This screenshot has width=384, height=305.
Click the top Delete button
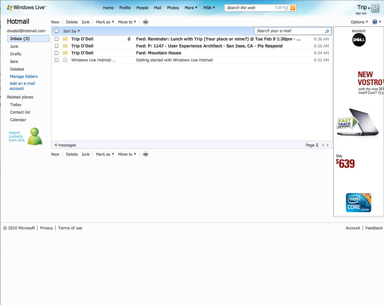pyautogui.click(x=72, y=22)
